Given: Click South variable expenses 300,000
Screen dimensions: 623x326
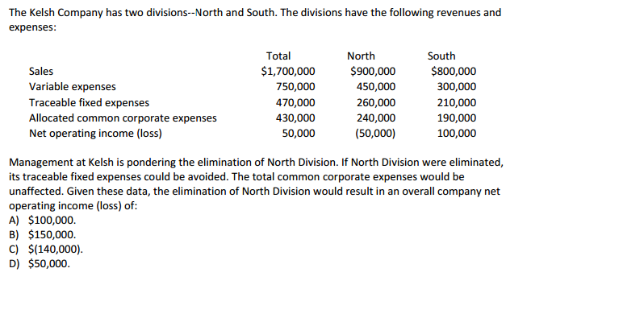Looking at the screenshot, I should [x=457, y=87].
